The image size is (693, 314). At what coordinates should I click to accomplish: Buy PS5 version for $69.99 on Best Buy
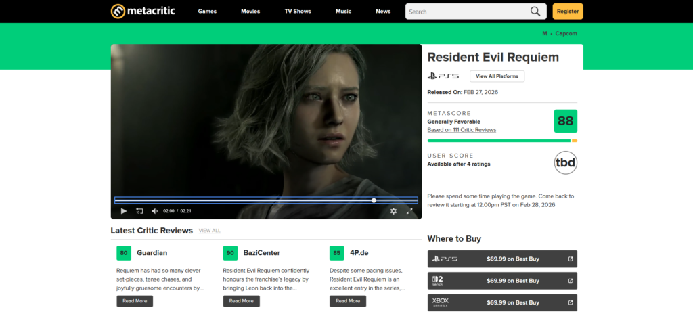click(503, 259)
